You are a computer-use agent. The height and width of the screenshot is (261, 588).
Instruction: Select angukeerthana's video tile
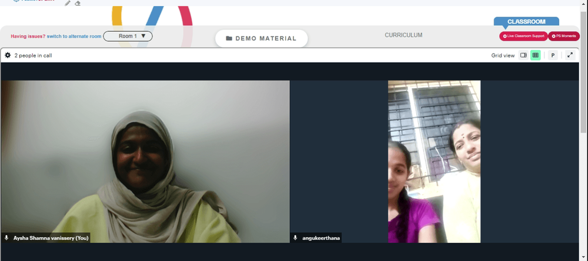click(435, 162)
